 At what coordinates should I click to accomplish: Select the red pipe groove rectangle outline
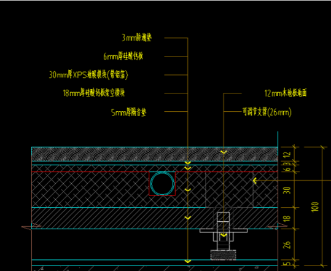click(162, 184)
